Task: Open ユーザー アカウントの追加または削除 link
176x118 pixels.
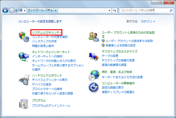Action: point(129,41)
